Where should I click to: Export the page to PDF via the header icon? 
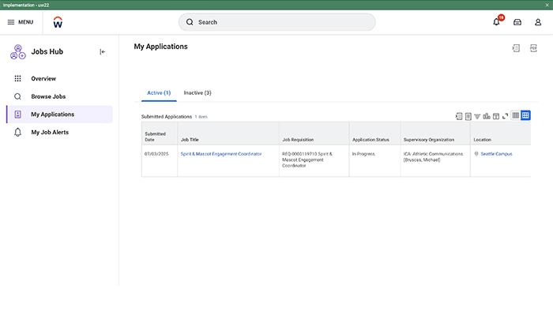pos(533,48)
